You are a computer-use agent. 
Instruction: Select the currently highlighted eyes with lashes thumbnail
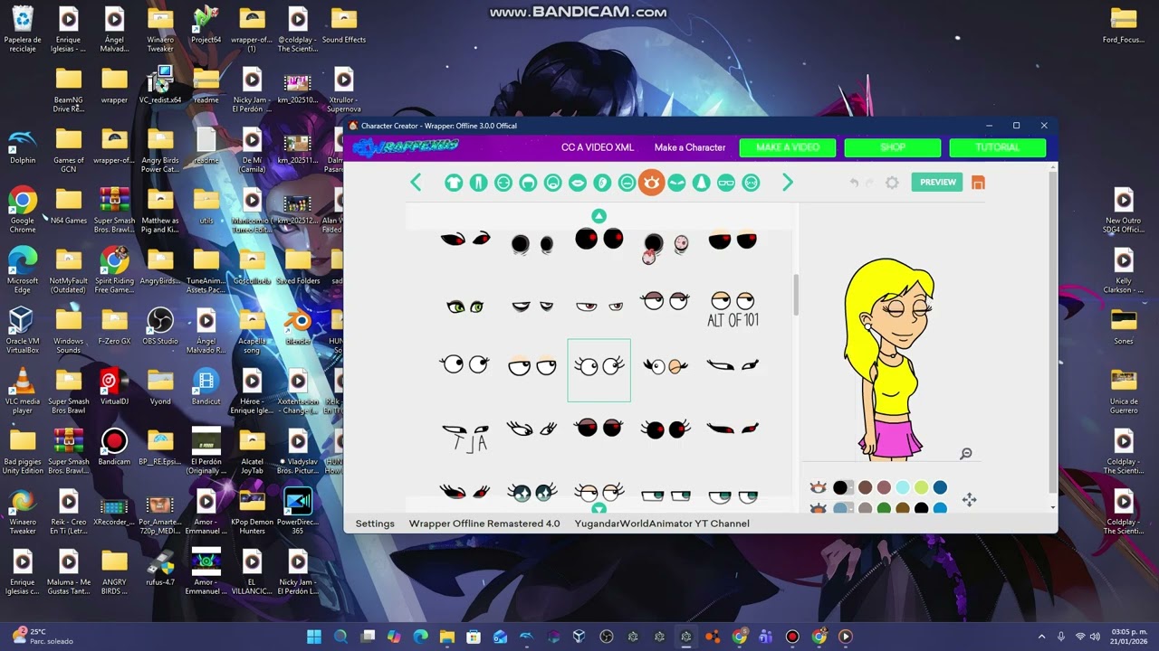coord(599,370)
